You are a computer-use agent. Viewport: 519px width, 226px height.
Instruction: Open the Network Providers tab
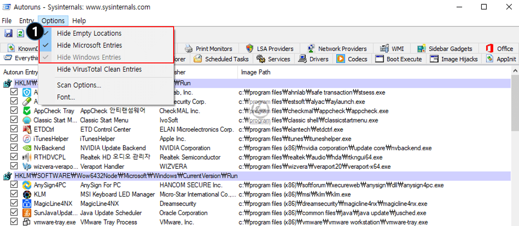tap(338, 49)
